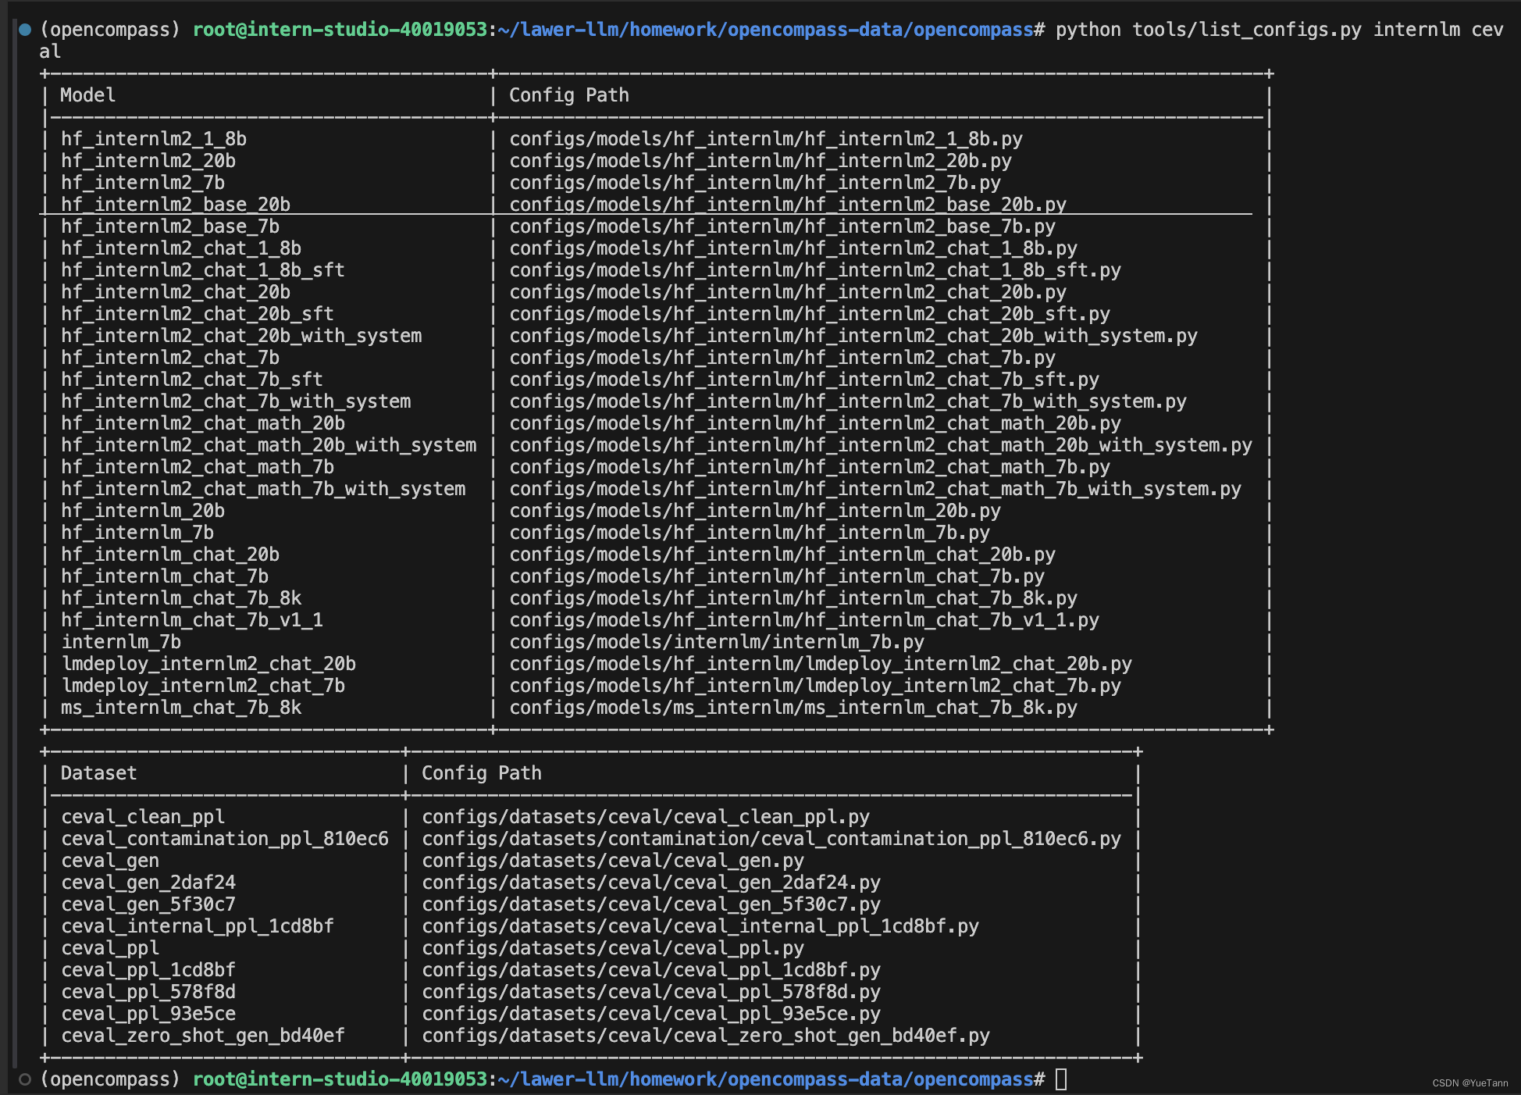Viewport: 1521px width, 1095px height.
Task: Click path 'configs/models/internlm/internlm_7b.py'
Action: [717, 642]
